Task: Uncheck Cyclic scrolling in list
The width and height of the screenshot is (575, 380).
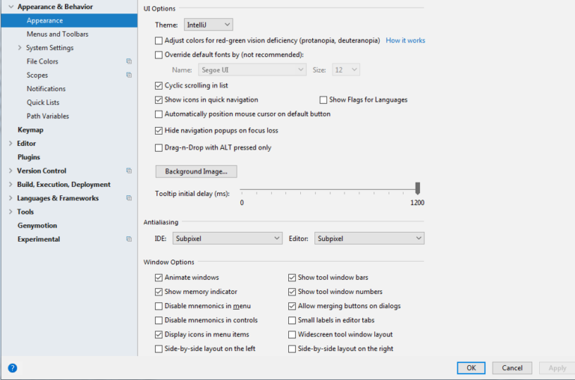Action: [159, 86]
